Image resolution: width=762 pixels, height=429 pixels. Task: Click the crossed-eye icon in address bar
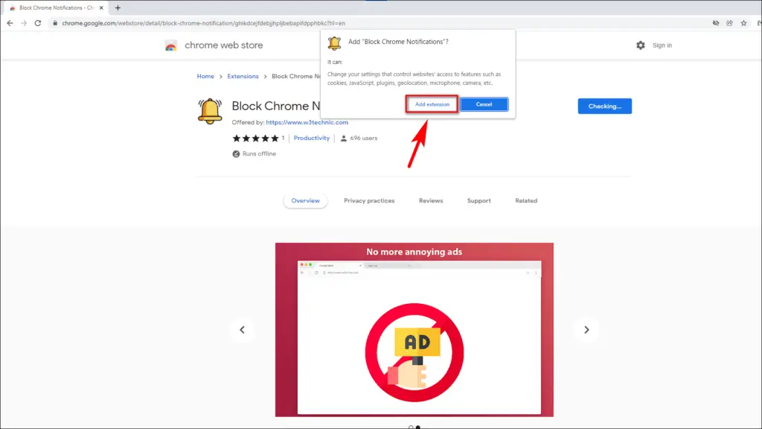tap(716, 23)
